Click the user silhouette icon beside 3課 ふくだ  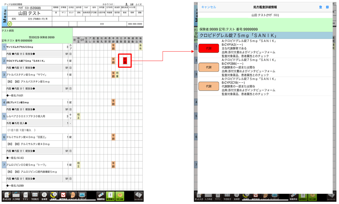pos(127,4)
